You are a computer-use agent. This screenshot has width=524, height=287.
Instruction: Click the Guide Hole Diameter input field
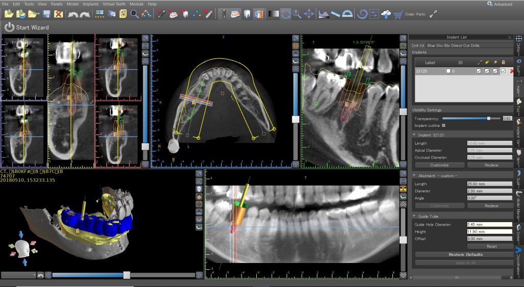click(x=489, y=225)
